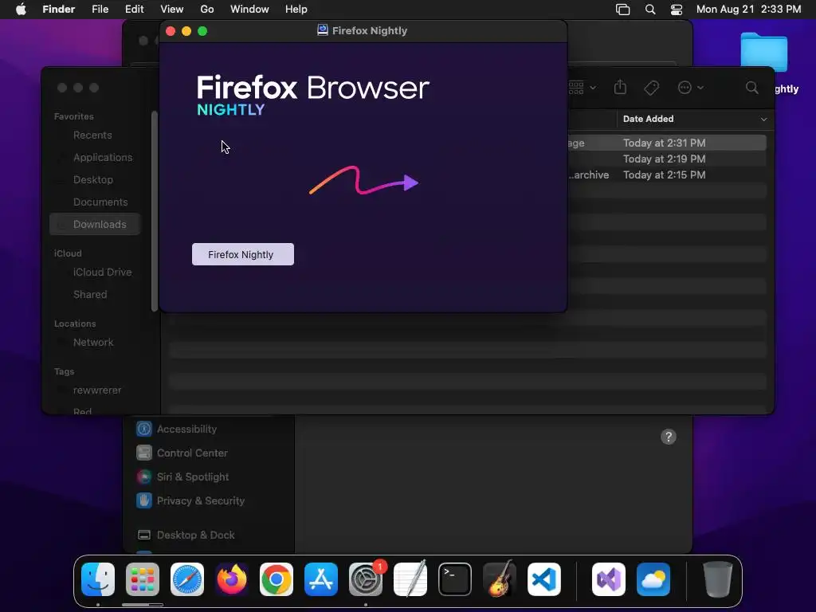
Task: Open the Window menu
Action: click(249, 10)
